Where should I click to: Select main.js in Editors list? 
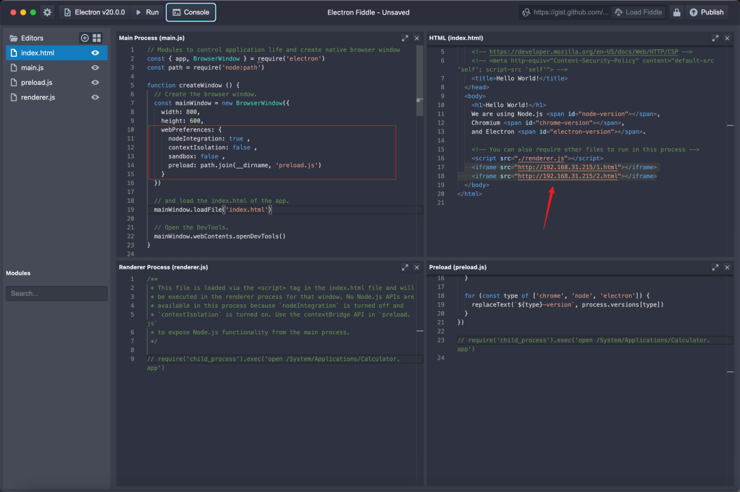click(57, 68)
